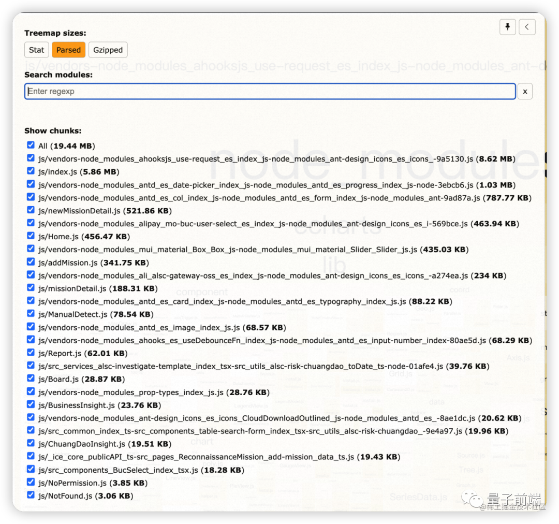Toggle the mui_material_Box chunk checkbox

tap(31, 249)
